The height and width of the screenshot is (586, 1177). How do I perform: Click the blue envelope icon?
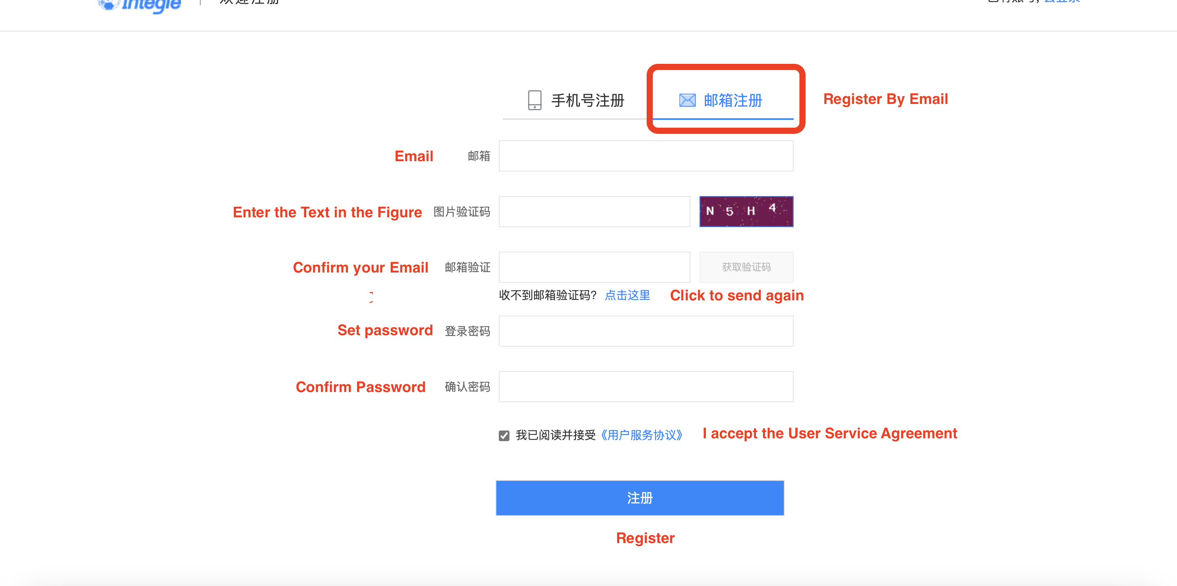[687, 100]
